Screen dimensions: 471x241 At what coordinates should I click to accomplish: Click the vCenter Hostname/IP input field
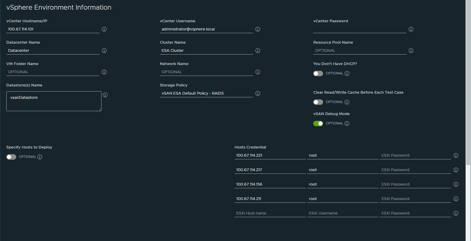[x=53, y=29]
